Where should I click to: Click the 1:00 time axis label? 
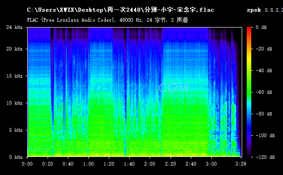(88, 164)
